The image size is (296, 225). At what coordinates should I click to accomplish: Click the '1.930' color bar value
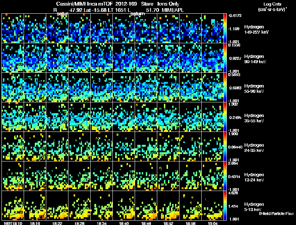point(233,134)
